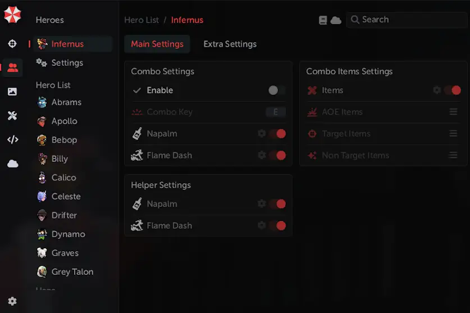This screenshot has width=470, height=313.
Task: Switch to Extra Settings tab
Action: coord(230,44)
